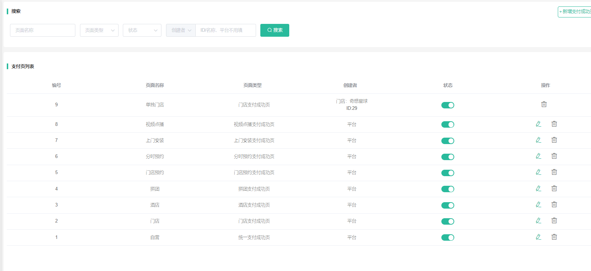
Task: Delete the 酒店 payment page row
Action: [x=554, y=205]
